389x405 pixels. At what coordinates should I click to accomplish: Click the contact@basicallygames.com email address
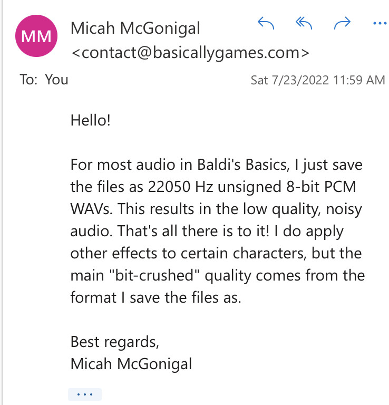(x=190, y=53)
